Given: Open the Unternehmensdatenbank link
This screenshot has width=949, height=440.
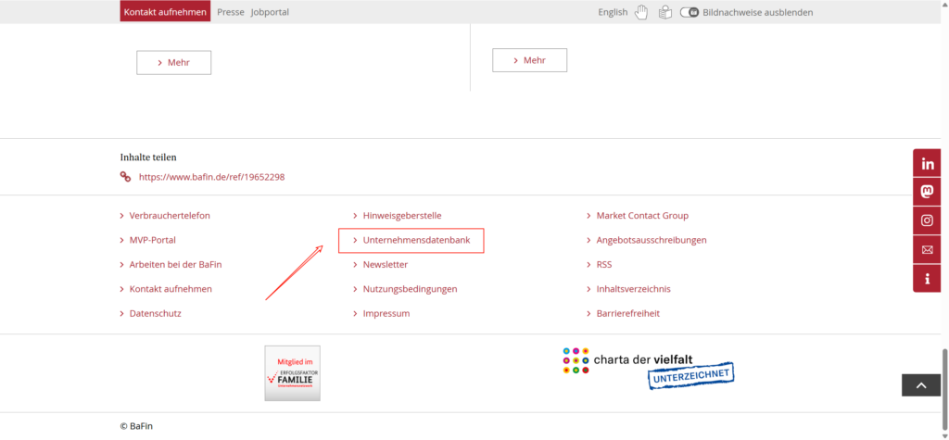Looking at the screenshot, I should click(x=416, y=240).
